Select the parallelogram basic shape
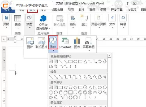This screenshot has height=107, width=146. tap(66, 88)
